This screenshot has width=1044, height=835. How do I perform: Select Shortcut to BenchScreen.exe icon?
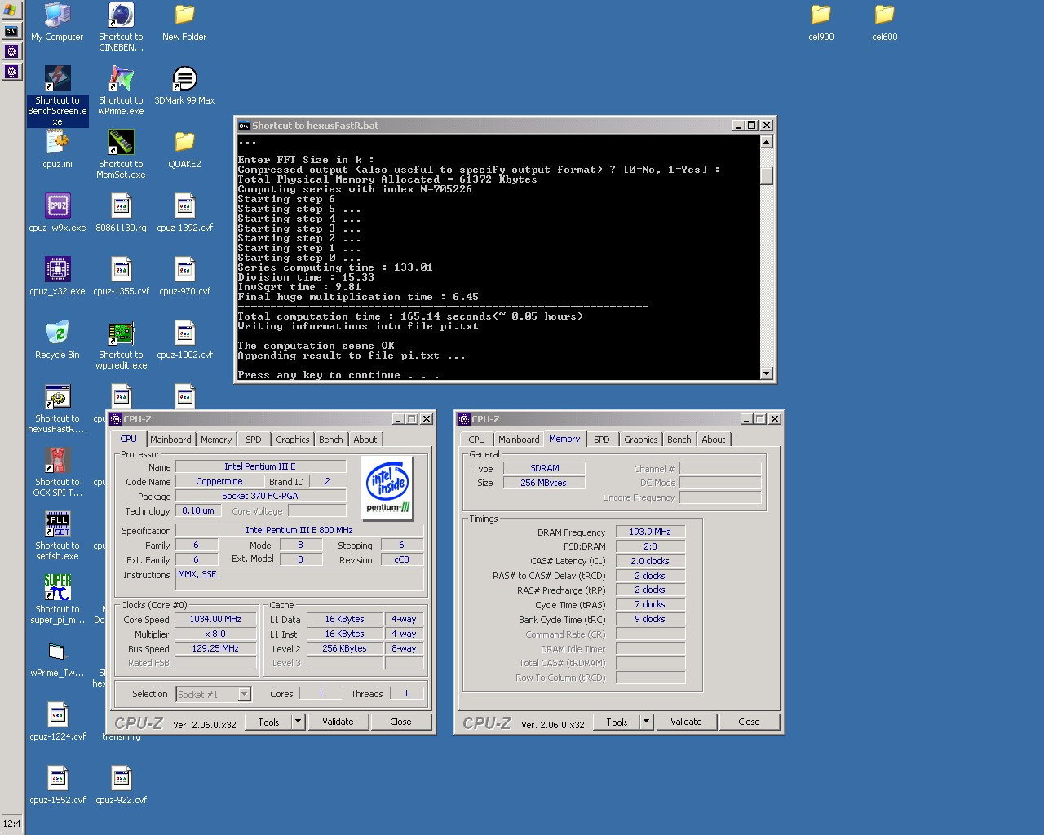click(x=57, y=96)
